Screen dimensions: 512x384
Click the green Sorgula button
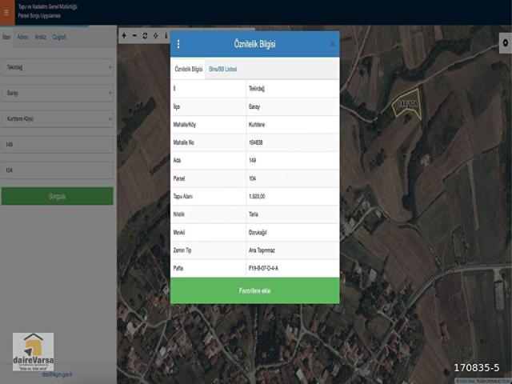coord(58,196)
